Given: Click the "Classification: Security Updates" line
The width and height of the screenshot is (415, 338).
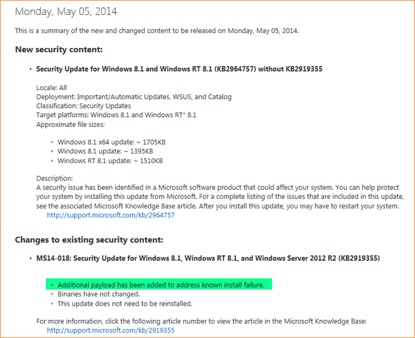Looking at the screenshot, I should [84, 106].
